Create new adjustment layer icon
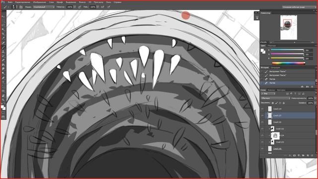 point(299,156)
